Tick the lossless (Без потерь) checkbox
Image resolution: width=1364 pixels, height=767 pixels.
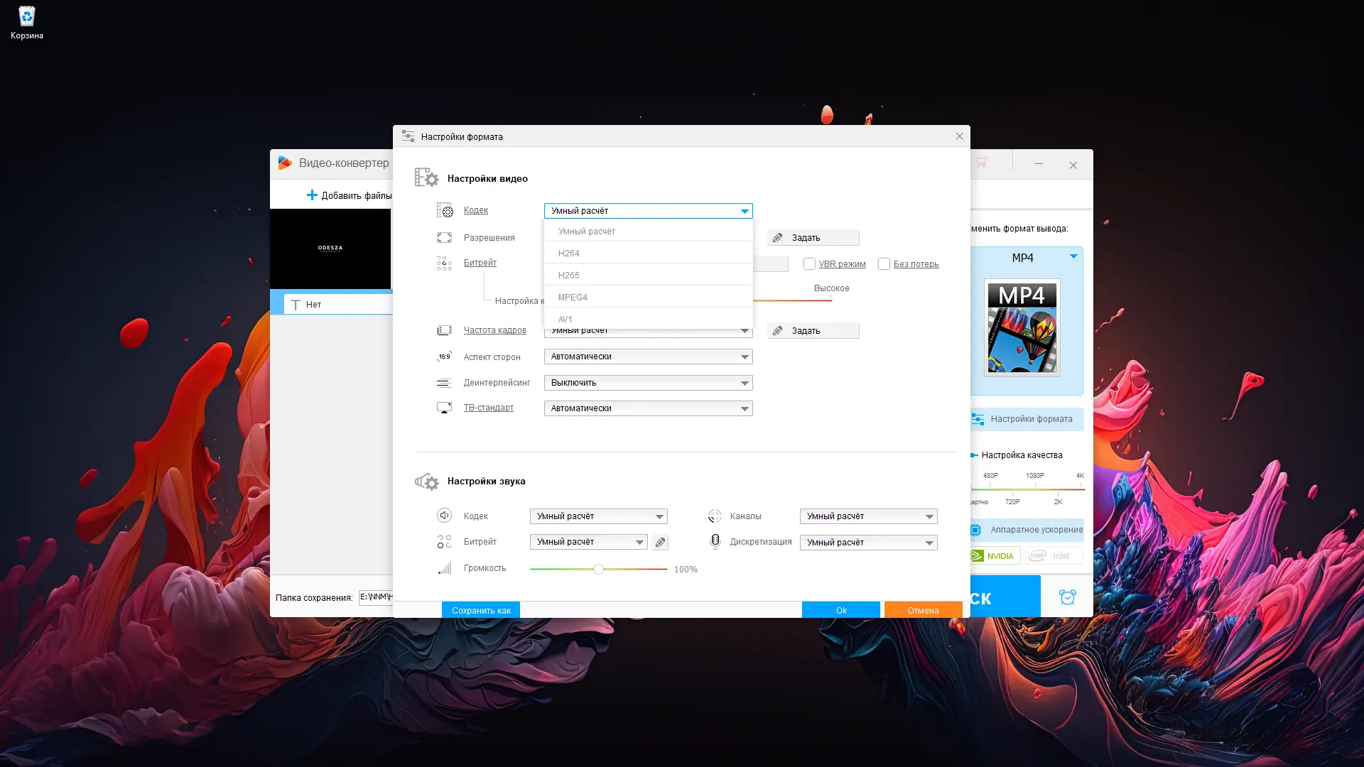[884, 264]
